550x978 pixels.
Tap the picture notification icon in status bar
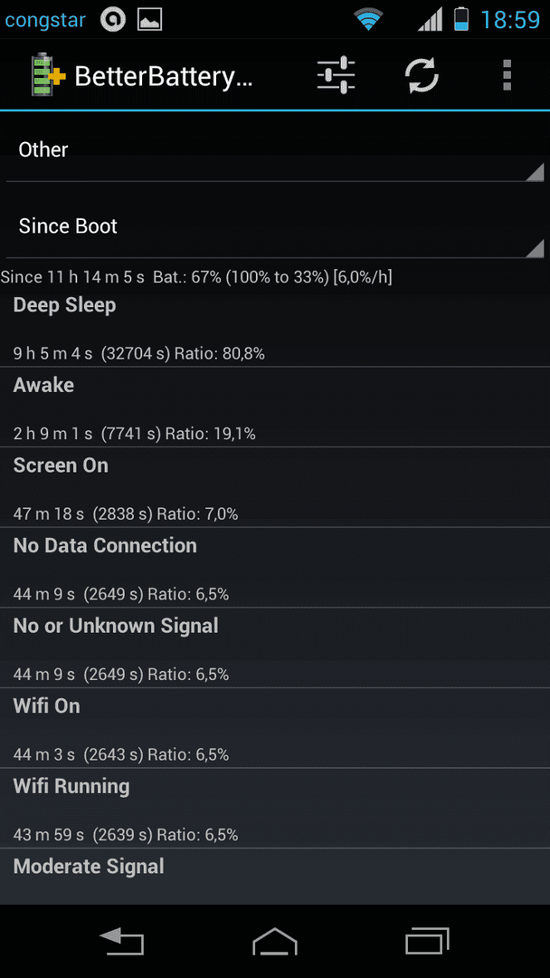pos(149,20)
